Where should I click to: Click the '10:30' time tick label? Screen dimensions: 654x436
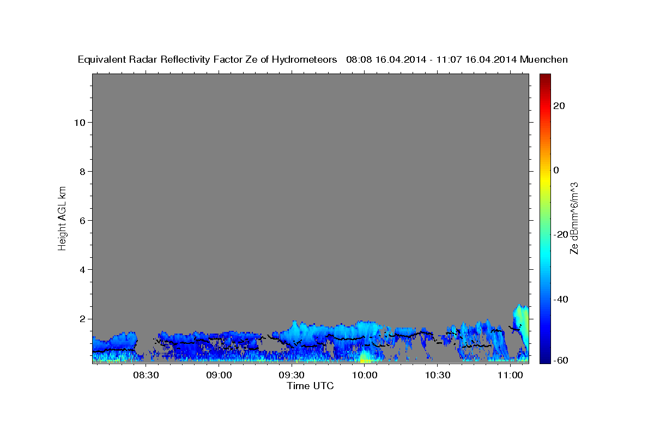(x=438, y=375)
